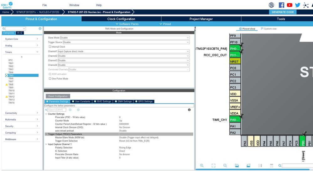Click the PA0 pin on chip
The height and width of the screenshot is (172, 313).
click(x=235, y=120)
